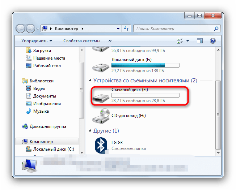
Task: Click the F: drive usage bar
Action: (145, 95)
